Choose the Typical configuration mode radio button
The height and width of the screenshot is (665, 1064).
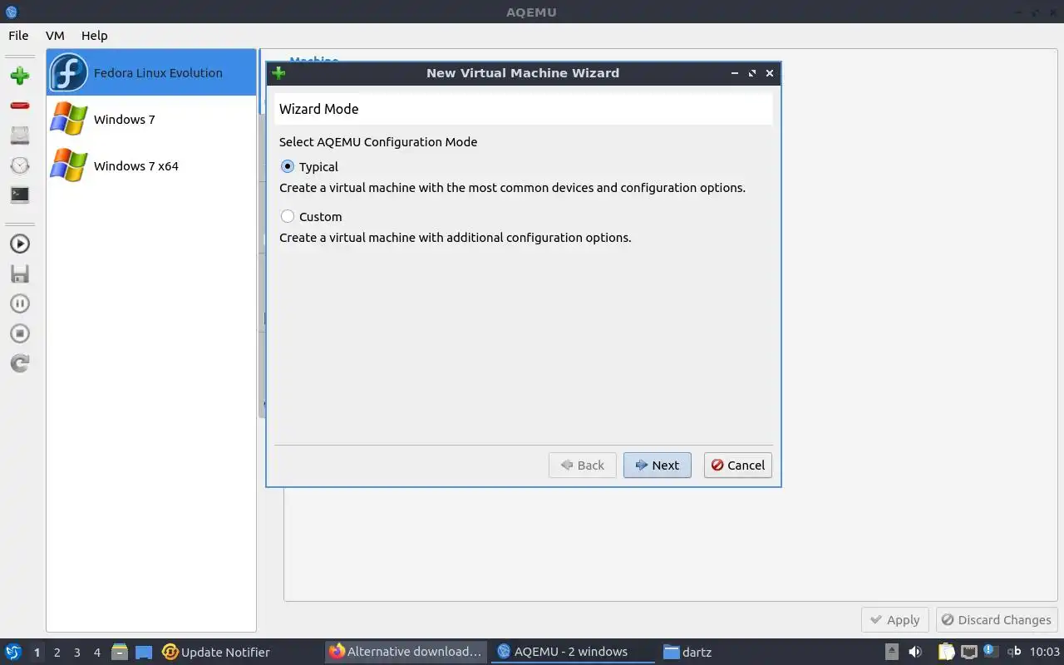click(288, 166)
